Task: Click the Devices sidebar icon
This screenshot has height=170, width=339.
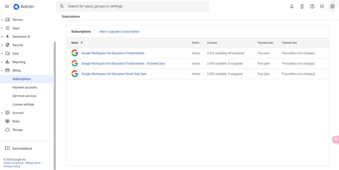Action: coord(7,20)
